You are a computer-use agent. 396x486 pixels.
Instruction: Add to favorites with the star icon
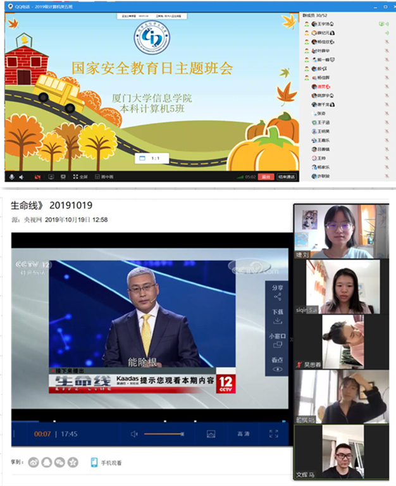pyautogui.click(x=73, y=463)
